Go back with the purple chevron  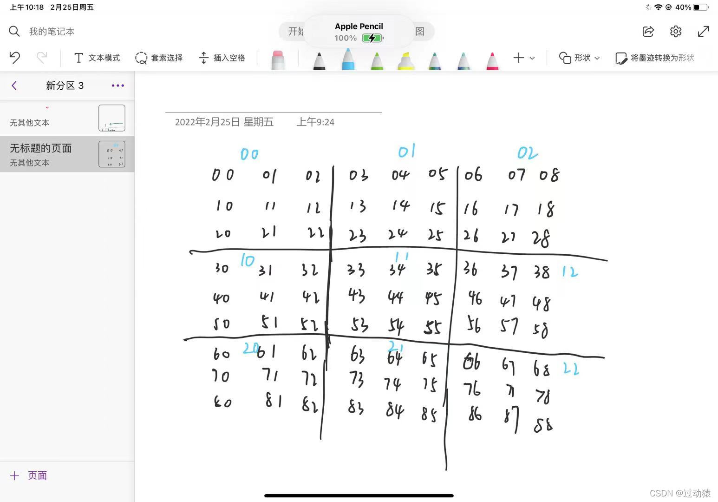tap(14, 86)
